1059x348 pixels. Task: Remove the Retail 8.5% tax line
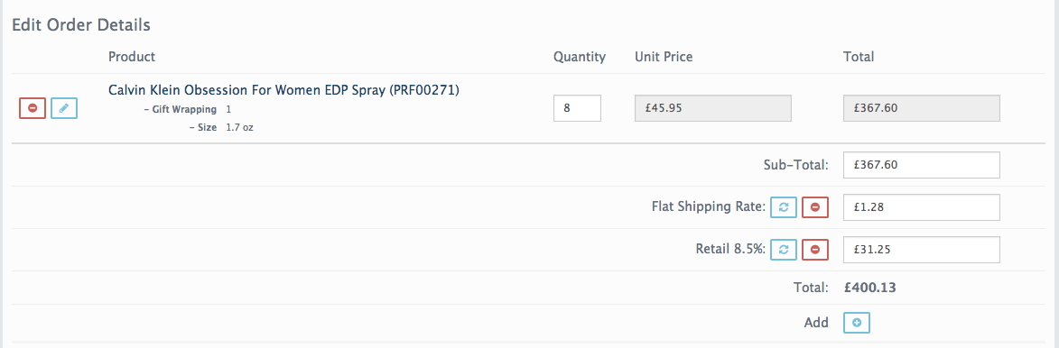[x=815, y=250]
